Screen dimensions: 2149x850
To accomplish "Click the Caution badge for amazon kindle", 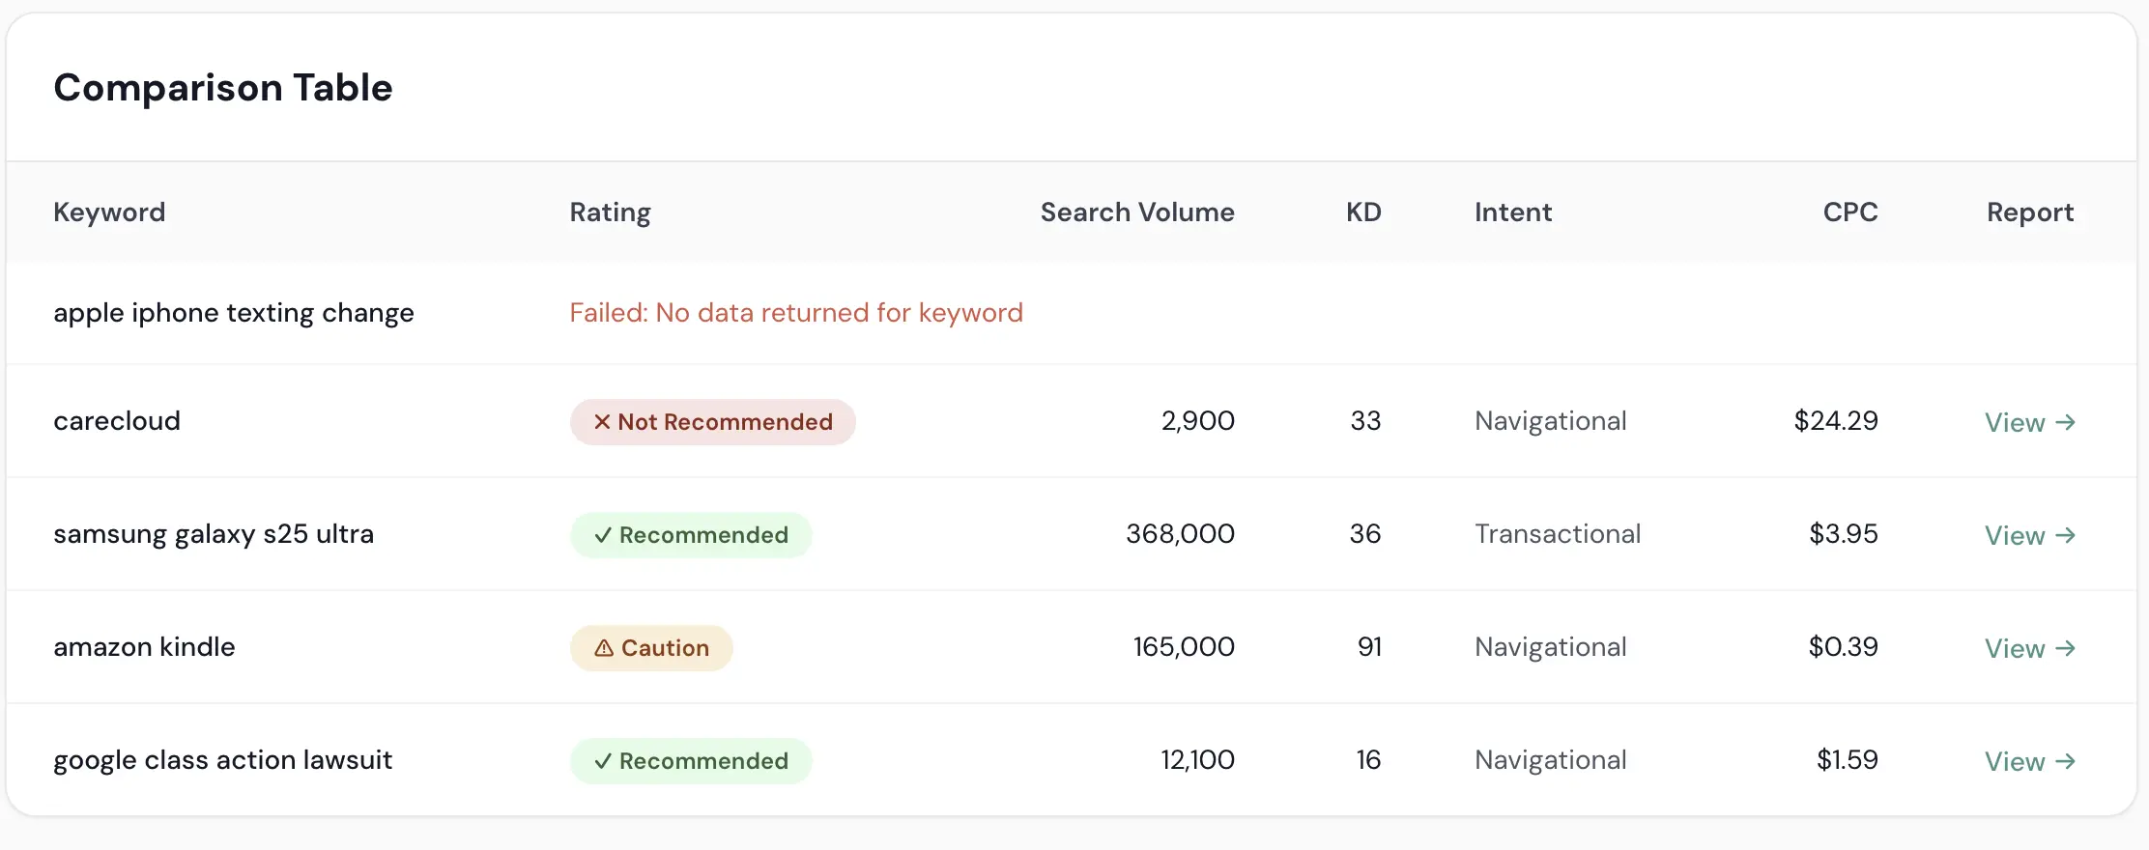I will click(651, 648).
